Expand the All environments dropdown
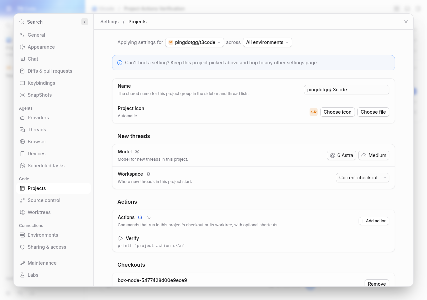The width and height of the screenshot is (427, 300). click(268, 42)
